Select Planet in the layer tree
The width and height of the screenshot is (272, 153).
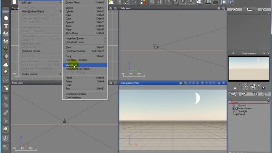point(242,114)
